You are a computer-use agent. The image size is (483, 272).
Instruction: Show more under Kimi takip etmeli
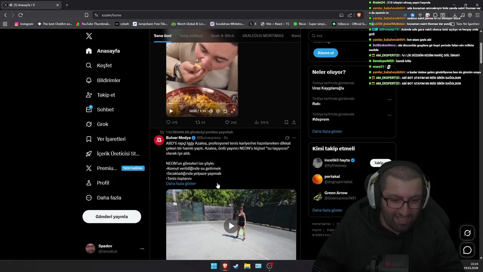pyautogui.click(x=327, y=210)
